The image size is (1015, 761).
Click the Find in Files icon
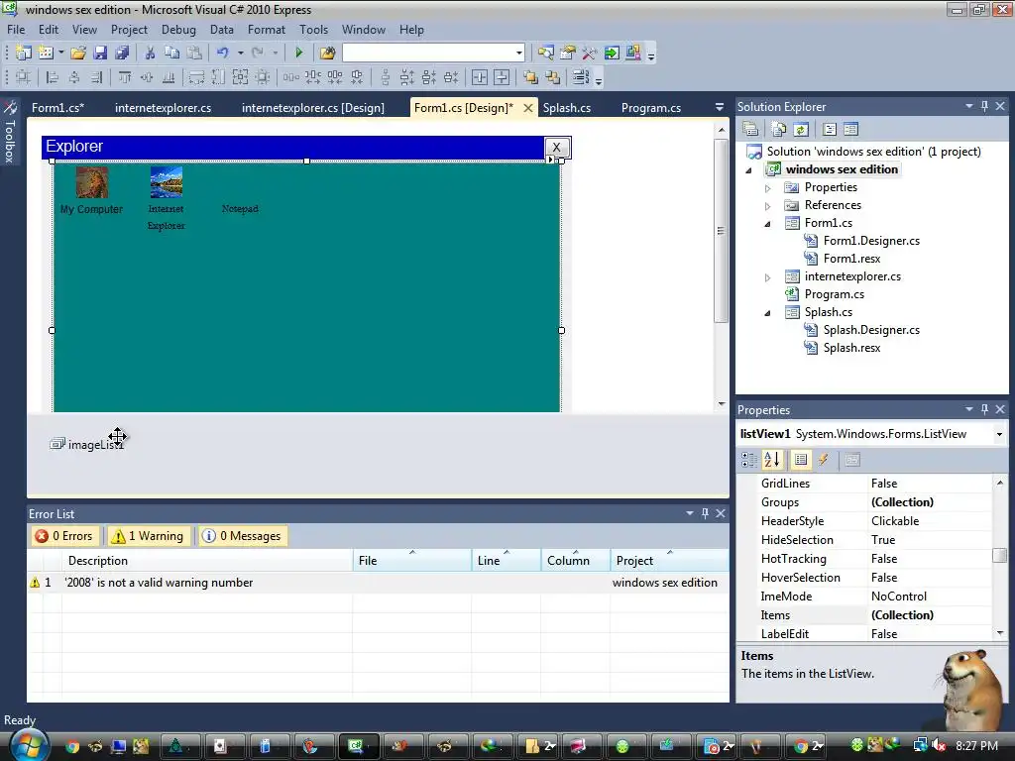327,54
